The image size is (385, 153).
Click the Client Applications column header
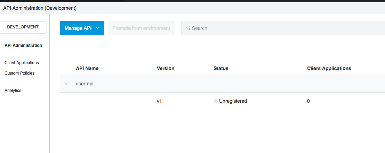pos(329,68)
